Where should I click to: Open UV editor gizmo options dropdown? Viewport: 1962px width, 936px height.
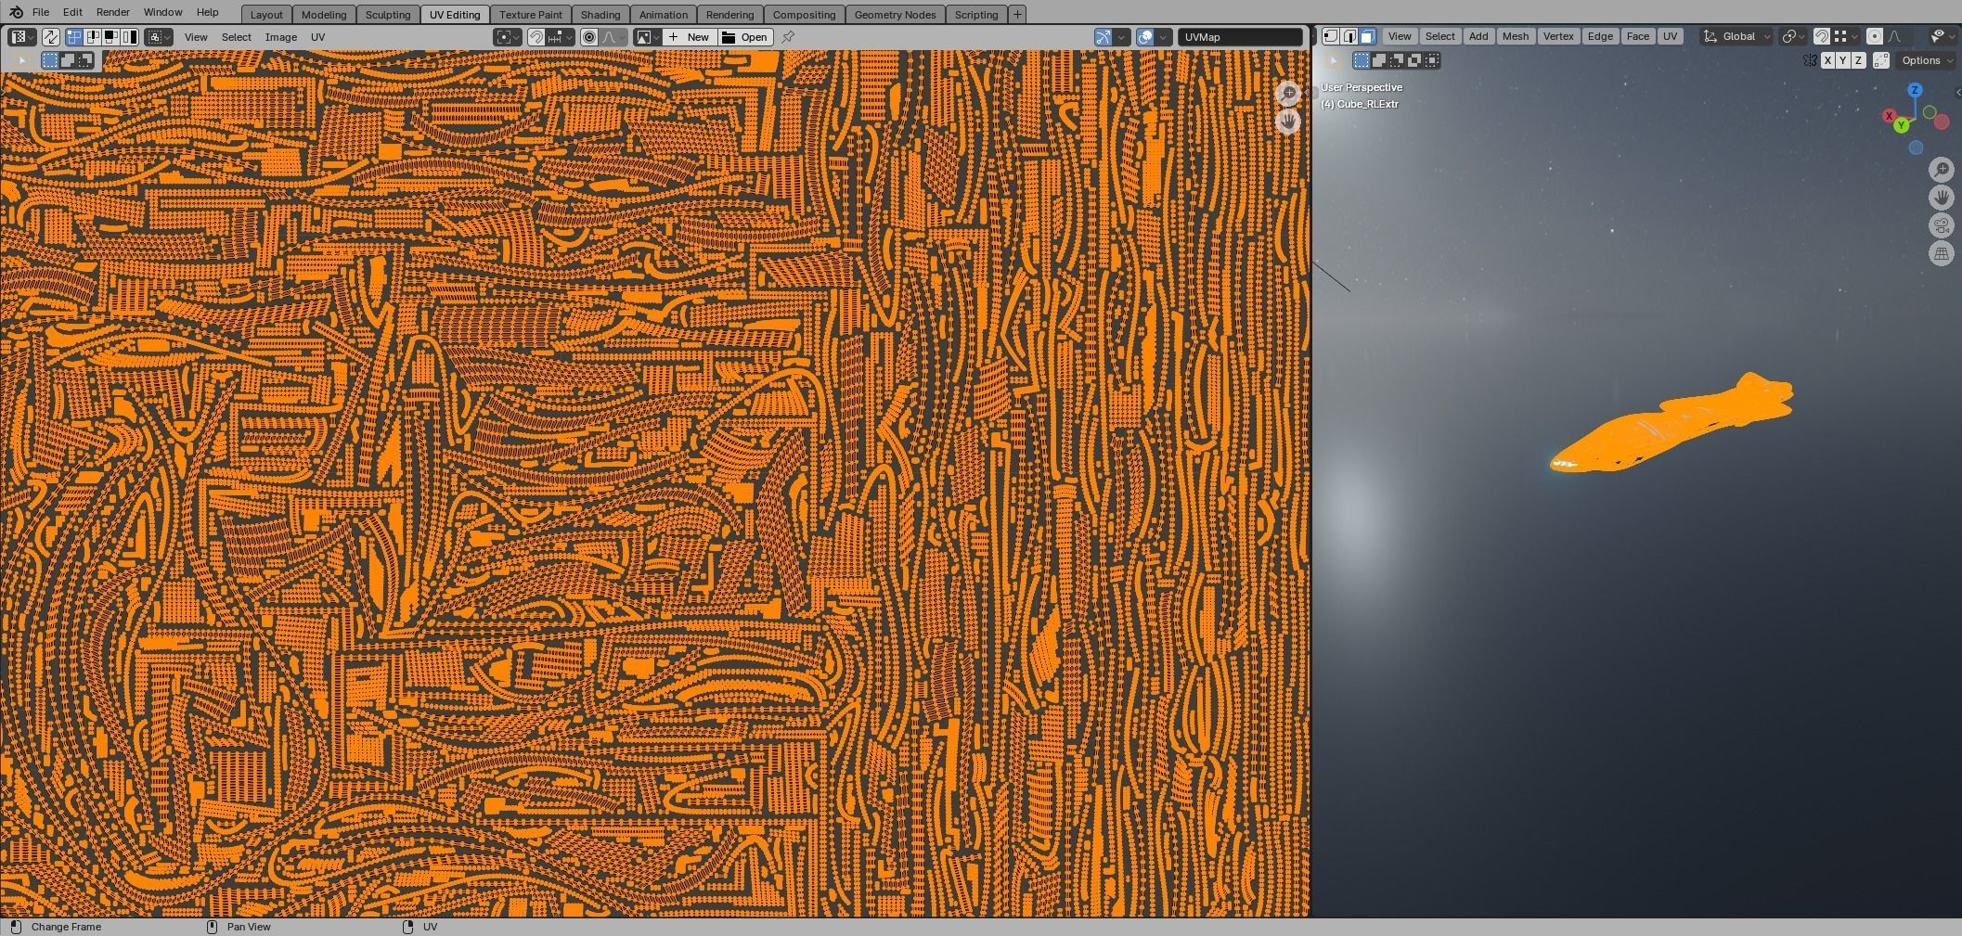click(1121, 37)
